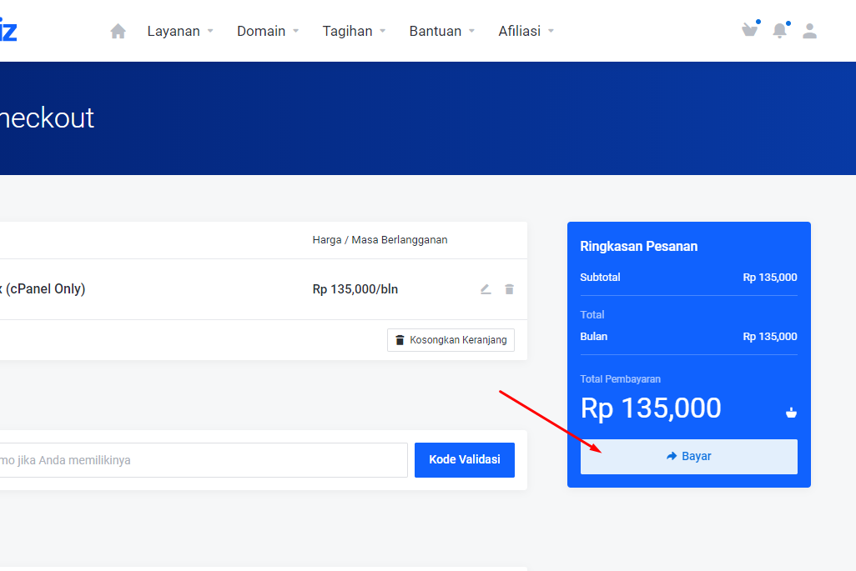Open the shopping cart icon in header
This screenshot has width=856, height=571.
pyautogui.click(x=749, y=31)
